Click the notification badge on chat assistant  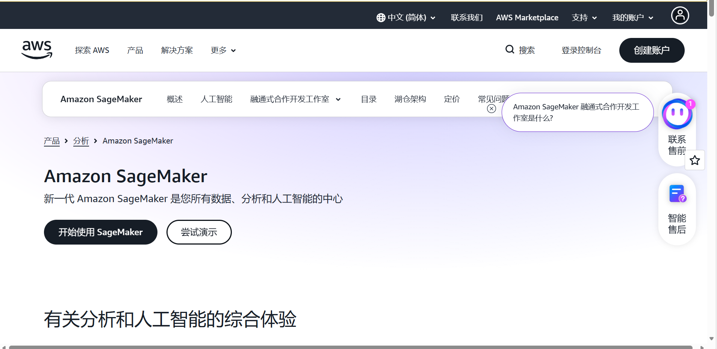point(690,104)
